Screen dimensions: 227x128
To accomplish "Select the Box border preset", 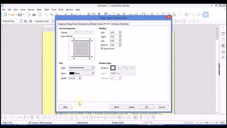I will [x=77, y=32].
